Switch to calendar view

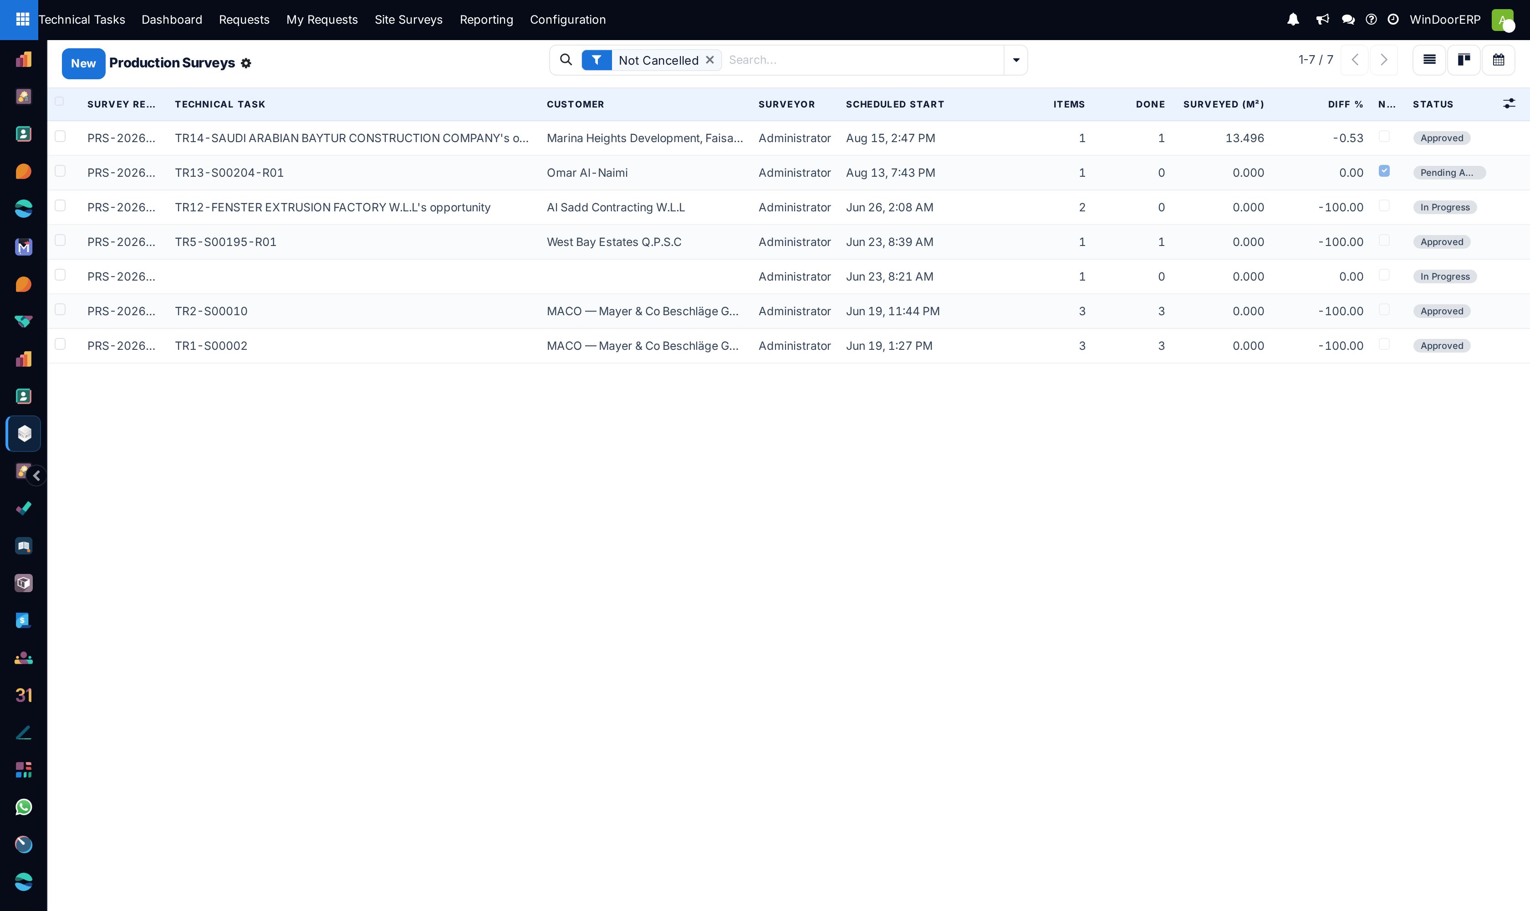tap(1498, 60)
